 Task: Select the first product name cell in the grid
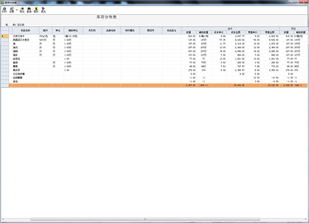[26, 36]
